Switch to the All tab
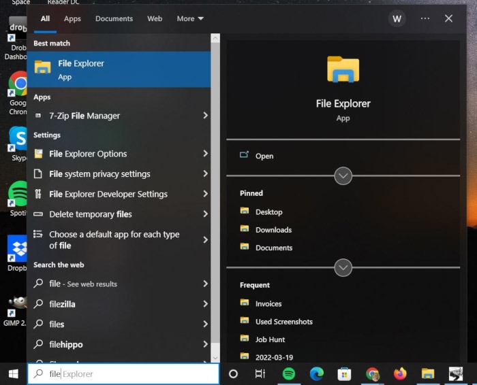The width and height of the screenshot is (477, 385). click(x=45, y=18)
